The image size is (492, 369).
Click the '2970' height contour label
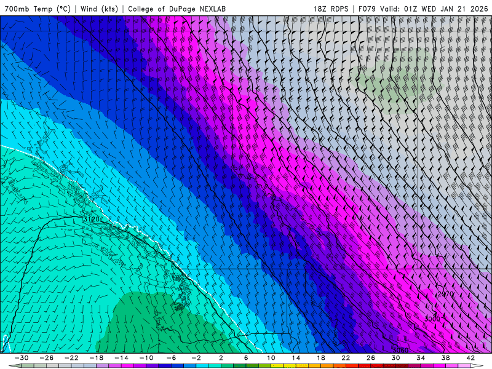coord(445,294)
